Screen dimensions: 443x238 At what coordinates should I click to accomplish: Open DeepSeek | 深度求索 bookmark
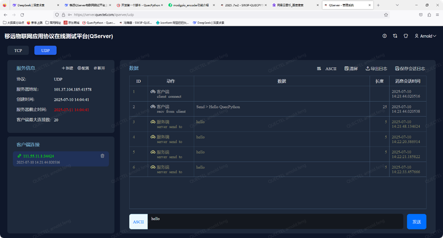point(208,23)
